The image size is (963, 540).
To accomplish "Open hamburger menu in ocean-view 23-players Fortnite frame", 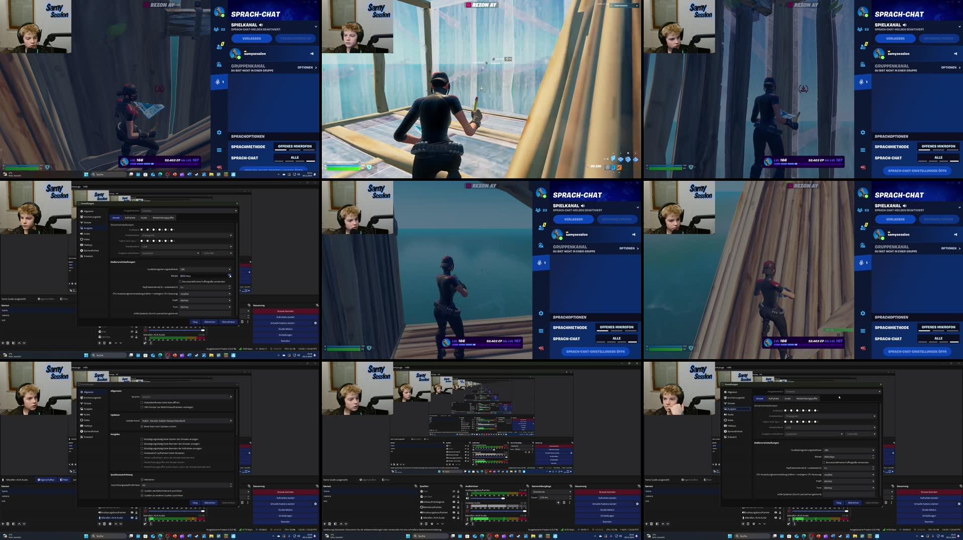I will [x=541, y=331].
